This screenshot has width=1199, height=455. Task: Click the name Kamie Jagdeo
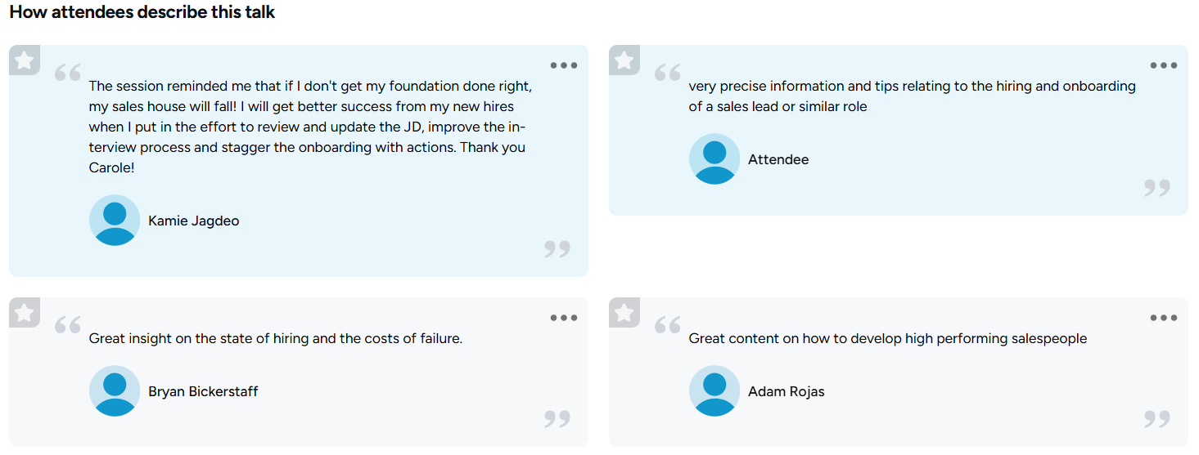[194, 221]
